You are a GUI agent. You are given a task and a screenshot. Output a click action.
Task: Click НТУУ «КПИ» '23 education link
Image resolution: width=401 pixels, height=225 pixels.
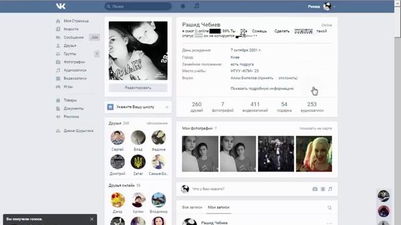(244, 71)
